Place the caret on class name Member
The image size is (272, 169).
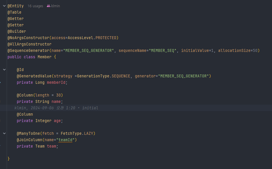point(43,57)
